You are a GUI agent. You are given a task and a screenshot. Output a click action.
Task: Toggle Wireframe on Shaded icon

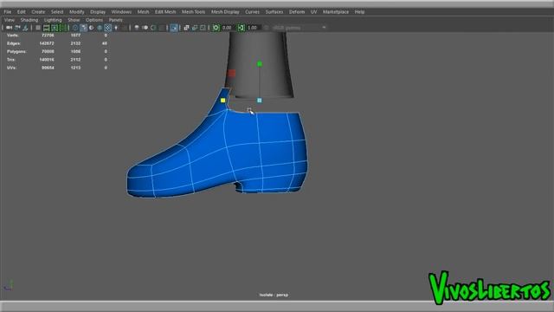(100, 28)
